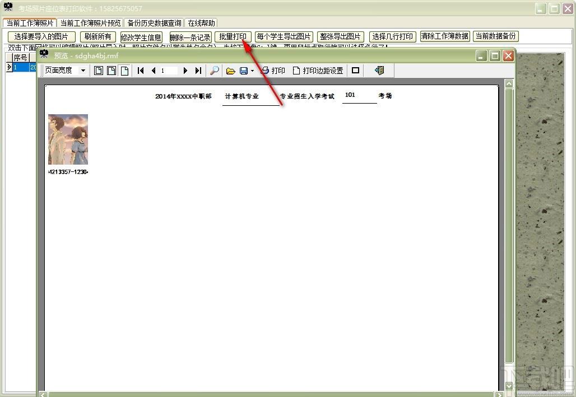Toggle page width view mode
576x397 pixels.
(124, 71)
